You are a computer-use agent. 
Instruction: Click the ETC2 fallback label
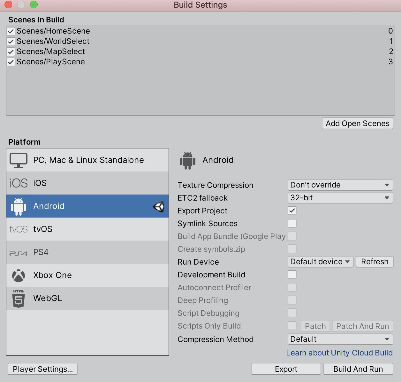tap(202, 198)
